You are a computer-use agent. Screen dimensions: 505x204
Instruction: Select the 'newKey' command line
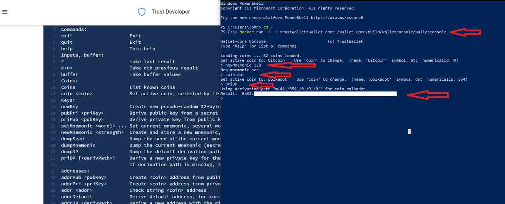[69, 106]
